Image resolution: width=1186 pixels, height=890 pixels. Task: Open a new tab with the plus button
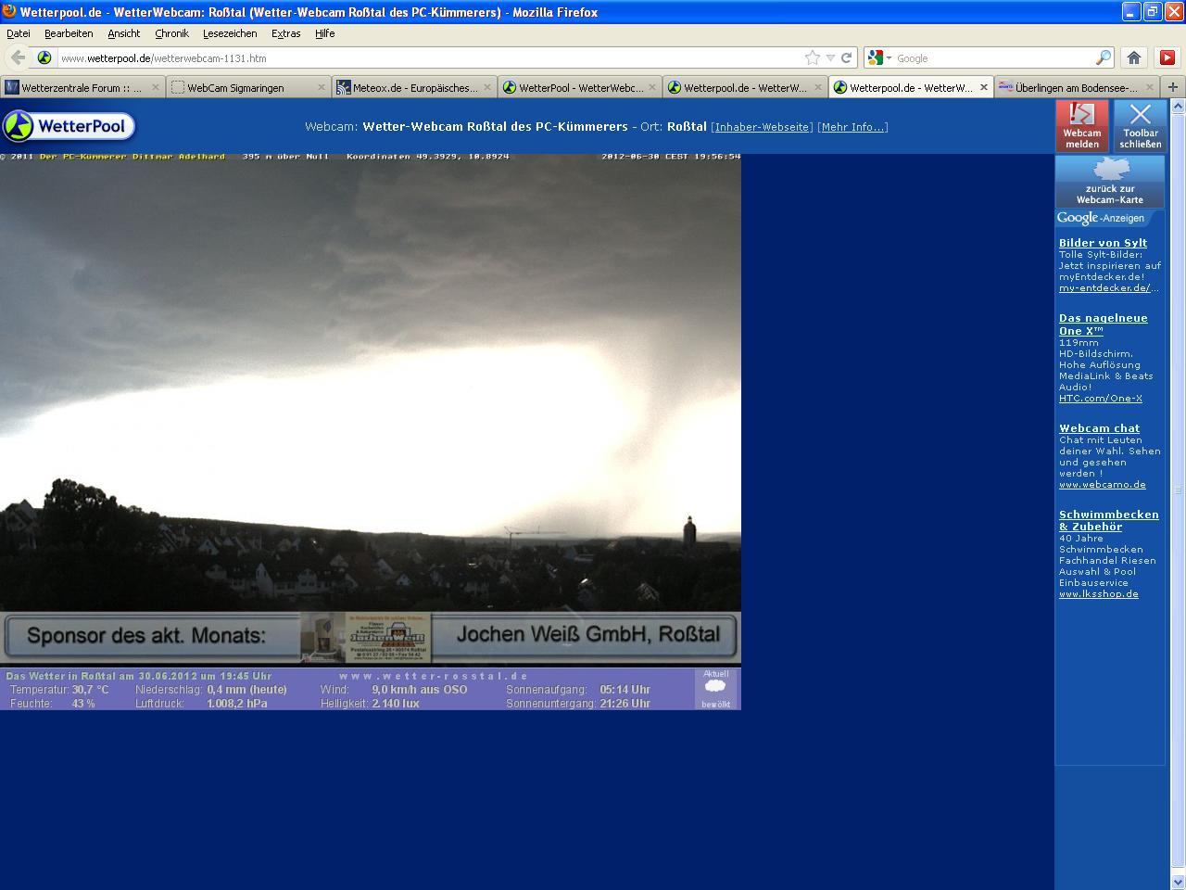tap(1172, 87)
